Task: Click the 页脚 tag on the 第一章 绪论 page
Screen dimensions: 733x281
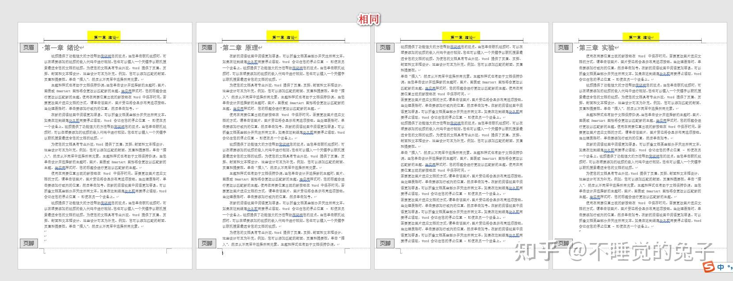Action: (x=29, y=243)
